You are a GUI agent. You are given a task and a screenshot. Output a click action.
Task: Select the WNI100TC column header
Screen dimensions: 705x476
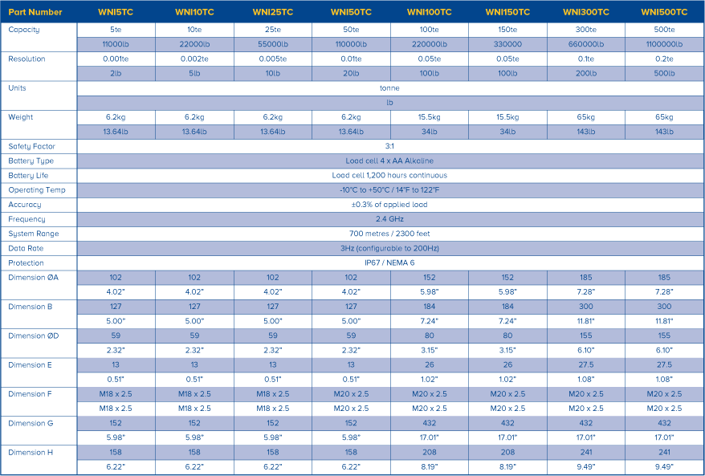tap(430, 12)
